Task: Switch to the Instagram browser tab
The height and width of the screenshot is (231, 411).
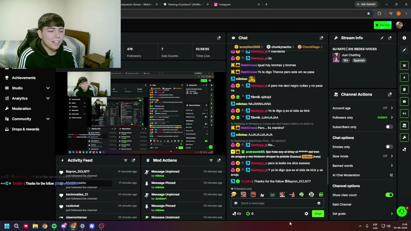Action: coord(237,4)
